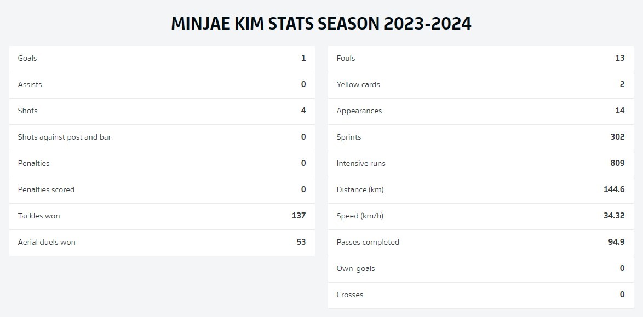Click the Fouls stat label
Viewport: 643px width, 317px height.
[346, 58]
